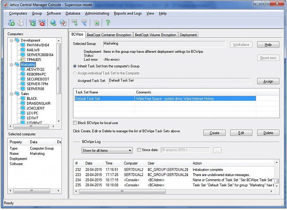Tick the Since date checkbox
287x210 pixels.
point(139,150)
